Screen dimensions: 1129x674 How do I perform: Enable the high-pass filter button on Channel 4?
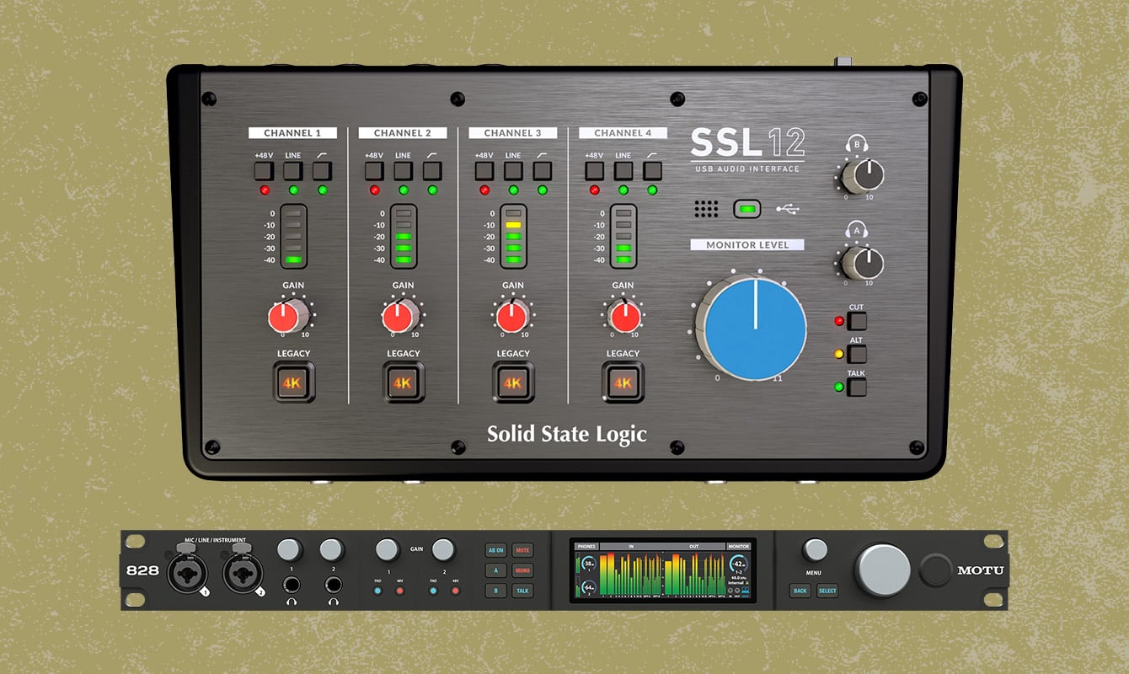[652, 171]
